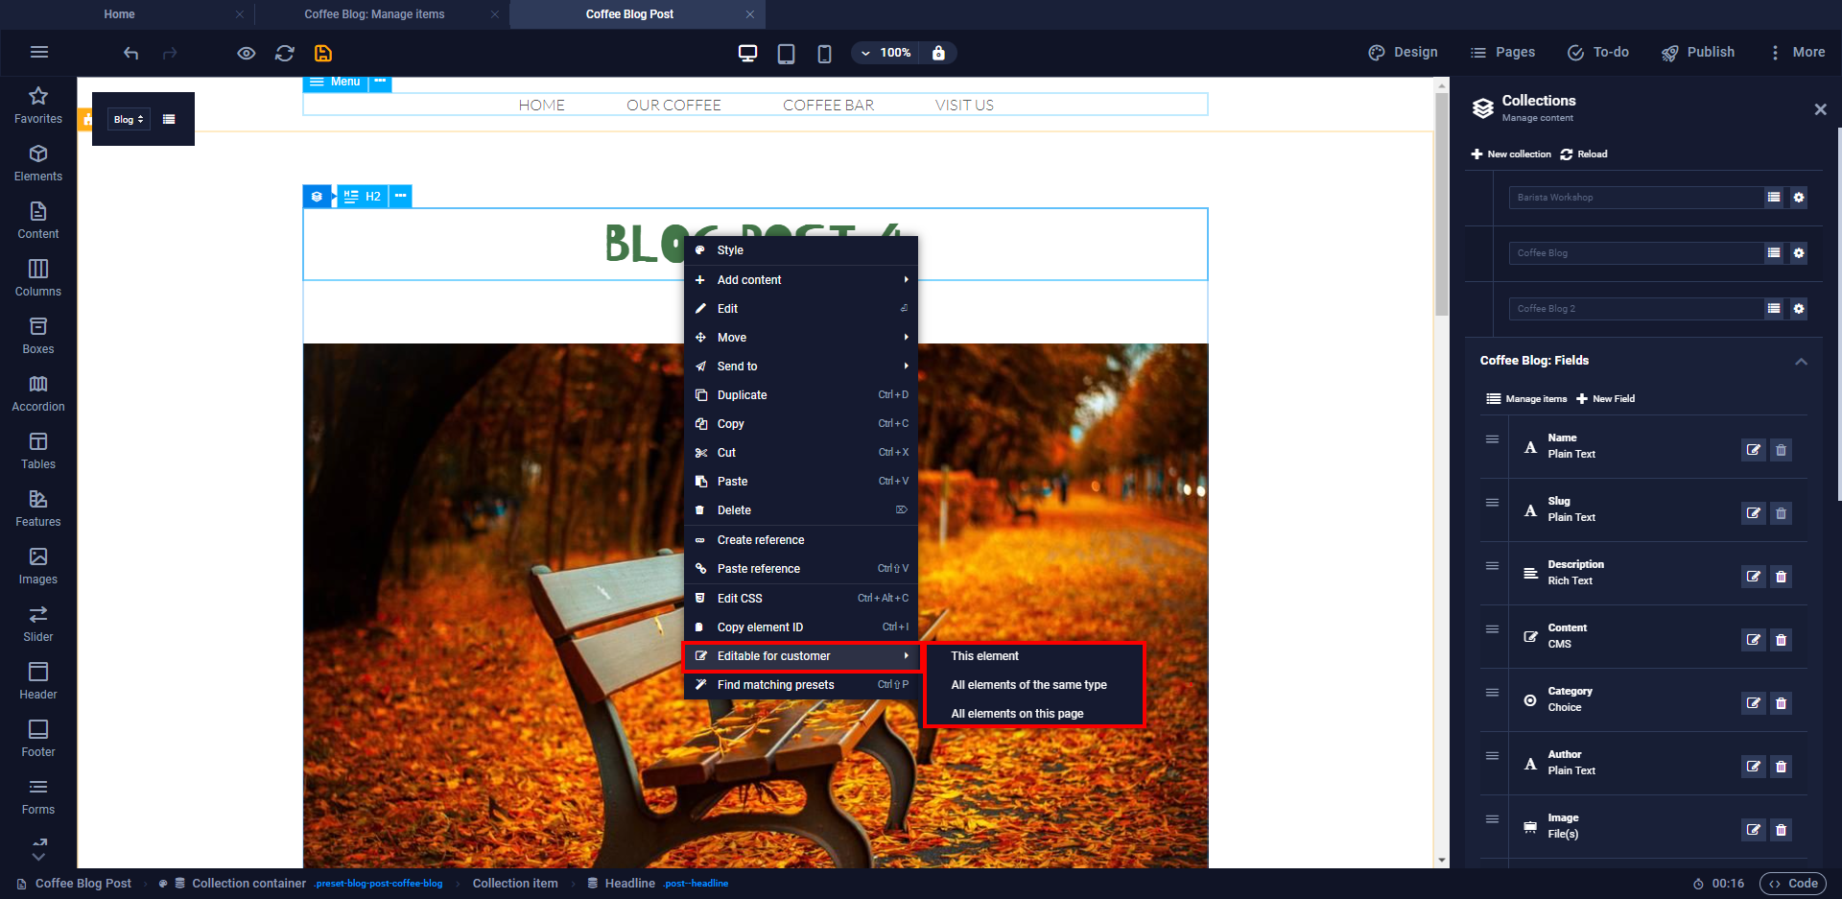Click the Save icon in top toolbar
This screenshot has width=1842, height=899.
(x=323, y=53)
